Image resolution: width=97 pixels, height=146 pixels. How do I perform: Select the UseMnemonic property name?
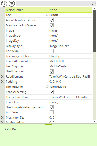[16, 71]
